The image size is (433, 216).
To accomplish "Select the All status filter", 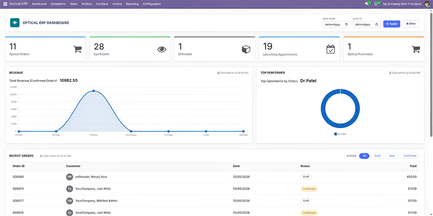I will pyautogui.click(x=364, y=156).
